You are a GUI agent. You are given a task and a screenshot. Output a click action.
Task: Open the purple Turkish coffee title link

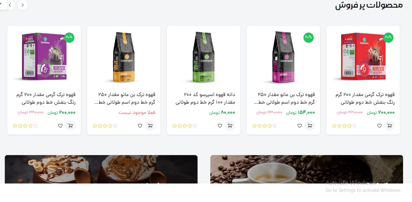46,99
